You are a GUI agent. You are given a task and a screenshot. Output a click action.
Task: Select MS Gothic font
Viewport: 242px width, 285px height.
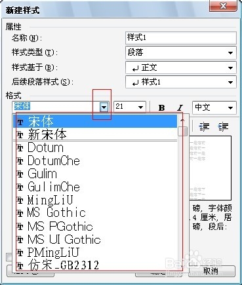(x=95, y=213)
